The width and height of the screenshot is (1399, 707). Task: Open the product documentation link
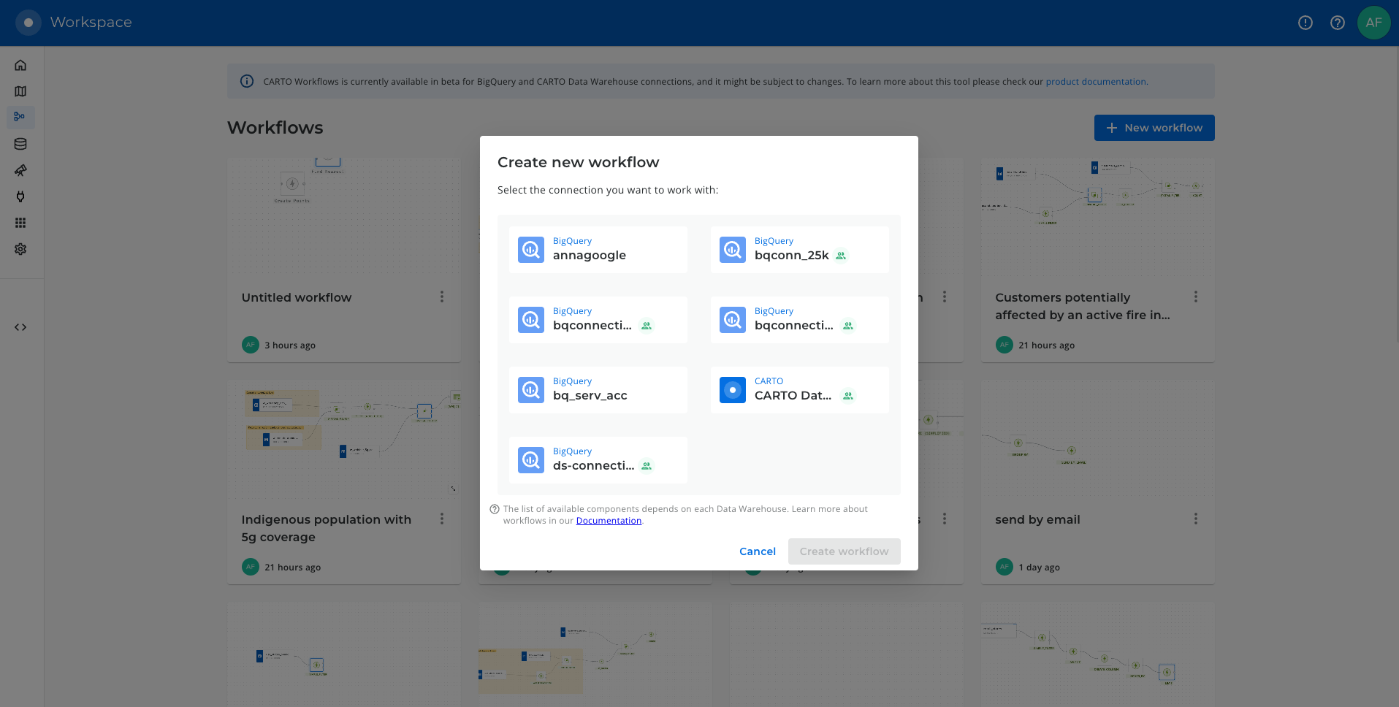tap(1096, 82)
